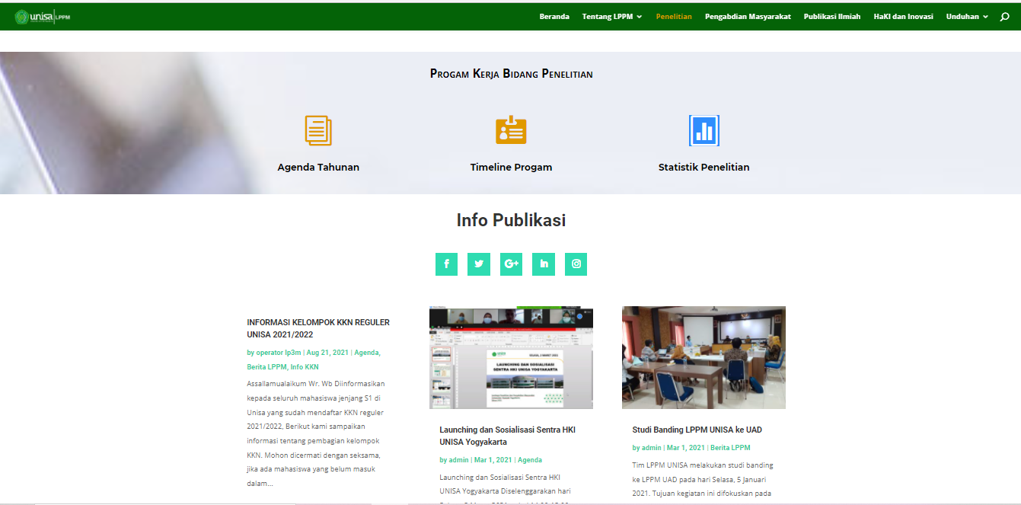Open the Informasi Kelompok KKN Reguler article
The width and height of the screenshot is (1021, 505).
(x=318, y=328)
